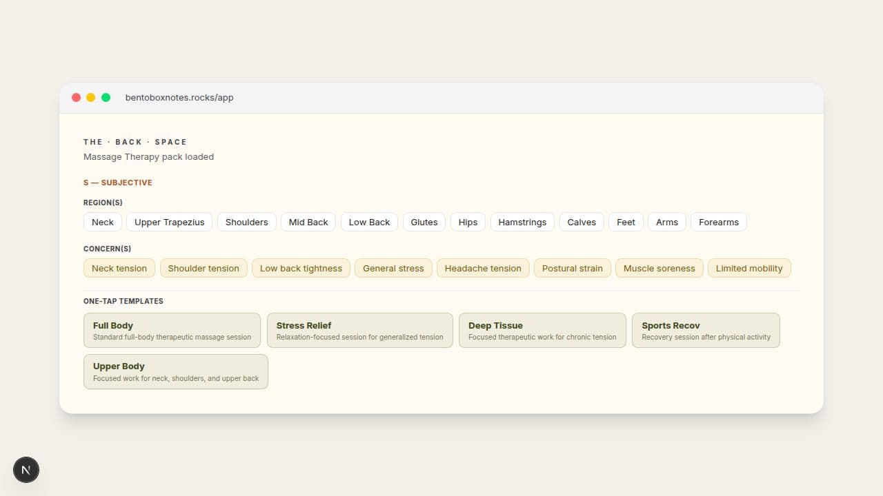Image resolution: width=883 pixels, height=496 pixels.
Task: Select the Shoulder tension concern
Action: pyautogui.click(x=204, y=268)
